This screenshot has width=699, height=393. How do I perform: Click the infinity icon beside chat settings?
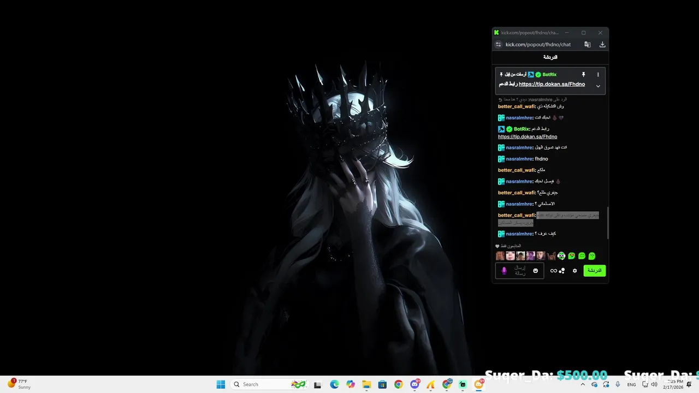553,271
